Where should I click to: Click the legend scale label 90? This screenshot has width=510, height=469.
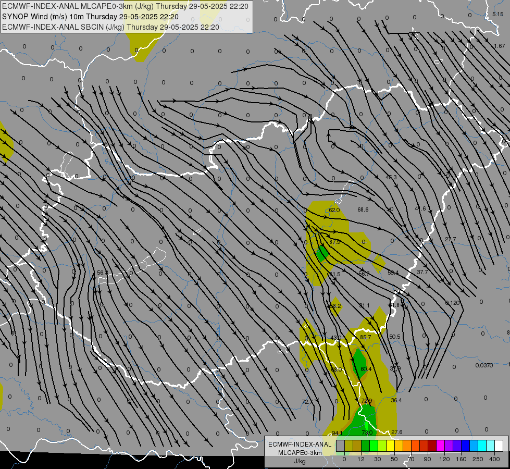[427, 459]
